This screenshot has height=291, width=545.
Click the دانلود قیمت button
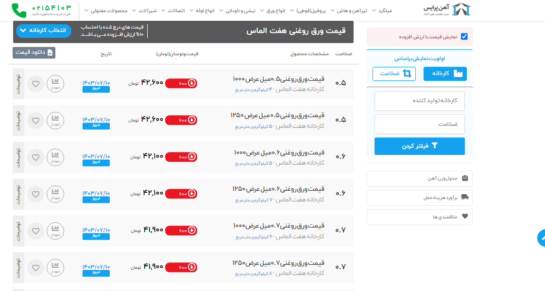pos(34,52)
